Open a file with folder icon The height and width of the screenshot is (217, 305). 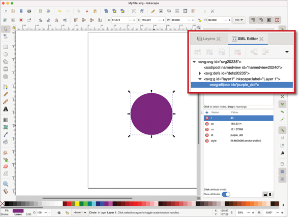tap(13, 11)
